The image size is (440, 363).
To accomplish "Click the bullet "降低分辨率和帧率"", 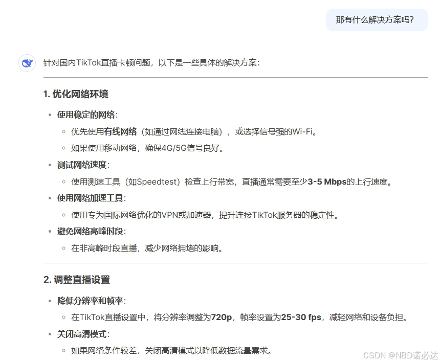I will pos(92,301).
